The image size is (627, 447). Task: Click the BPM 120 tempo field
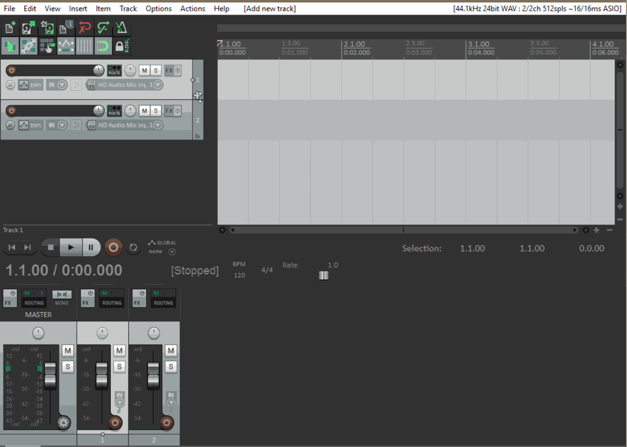click(x=239, y=275)
